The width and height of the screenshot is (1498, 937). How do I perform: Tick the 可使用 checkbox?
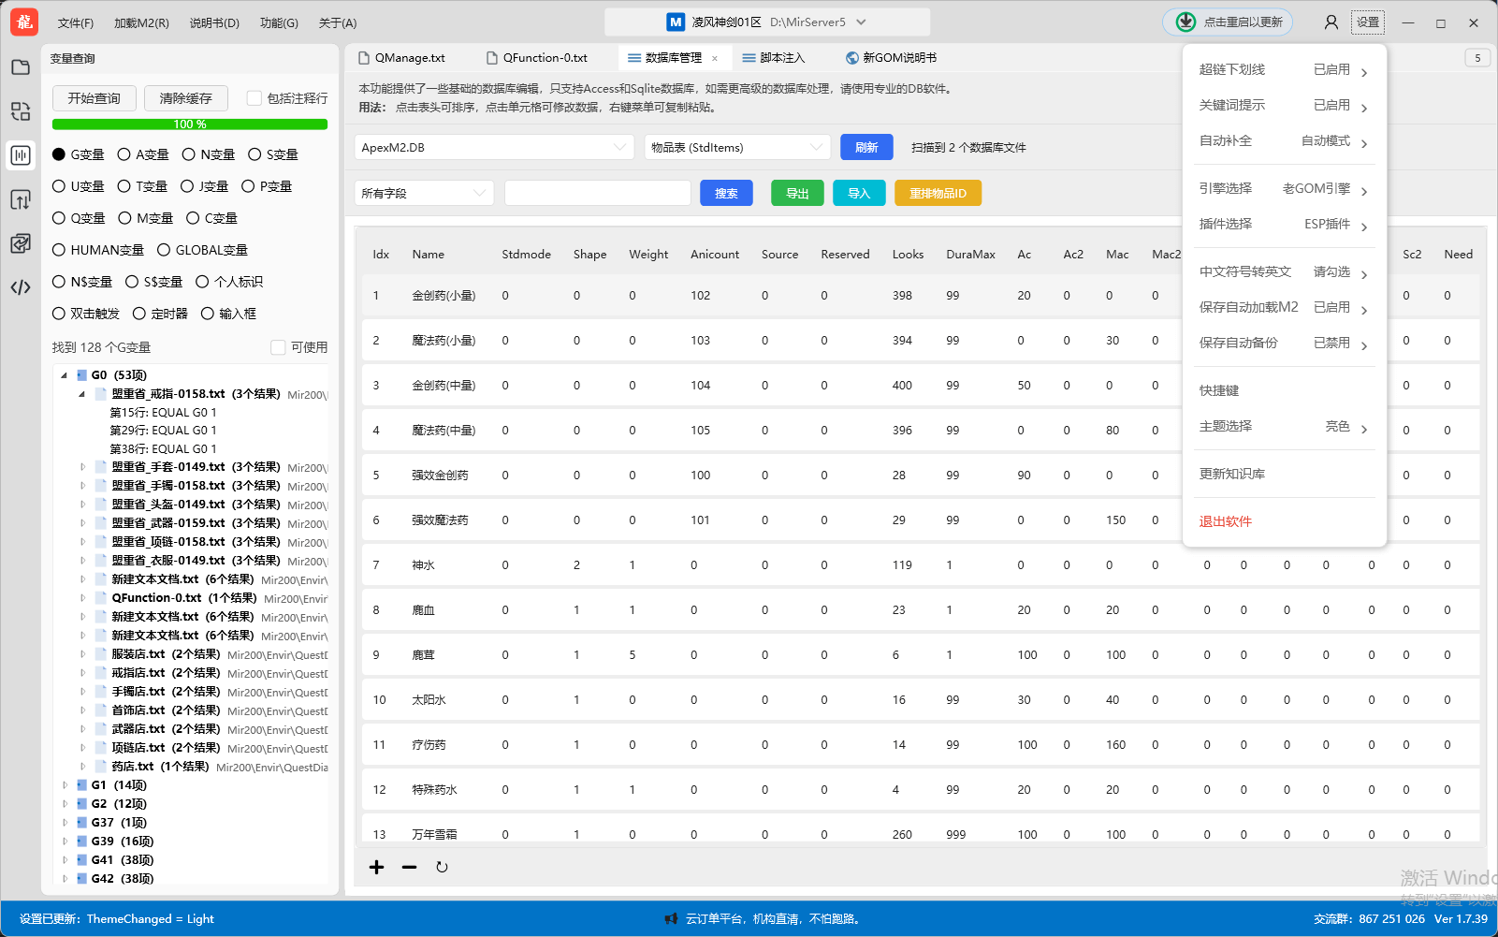click(278, 347)
